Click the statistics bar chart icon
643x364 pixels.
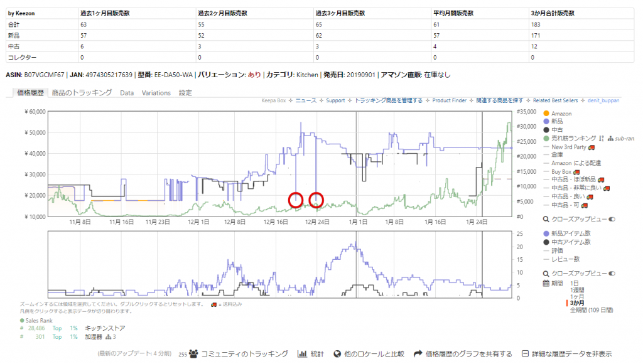302,354
